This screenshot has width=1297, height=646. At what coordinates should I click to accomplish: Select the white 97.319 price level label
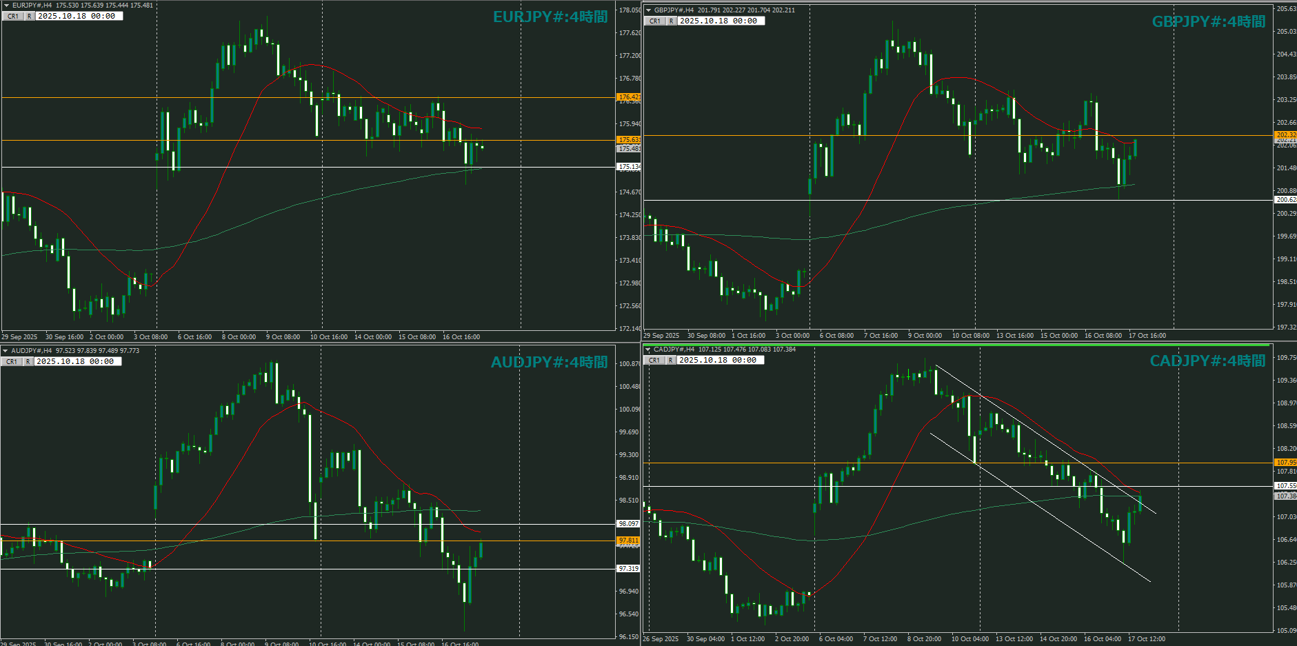click(628, 569)
